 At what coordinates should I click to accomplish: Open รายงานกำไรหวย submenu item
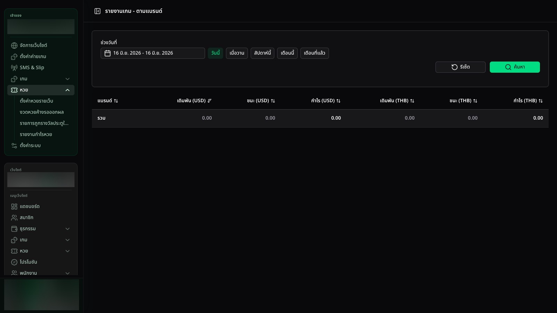pyautogui.click(x=36, y=134)
